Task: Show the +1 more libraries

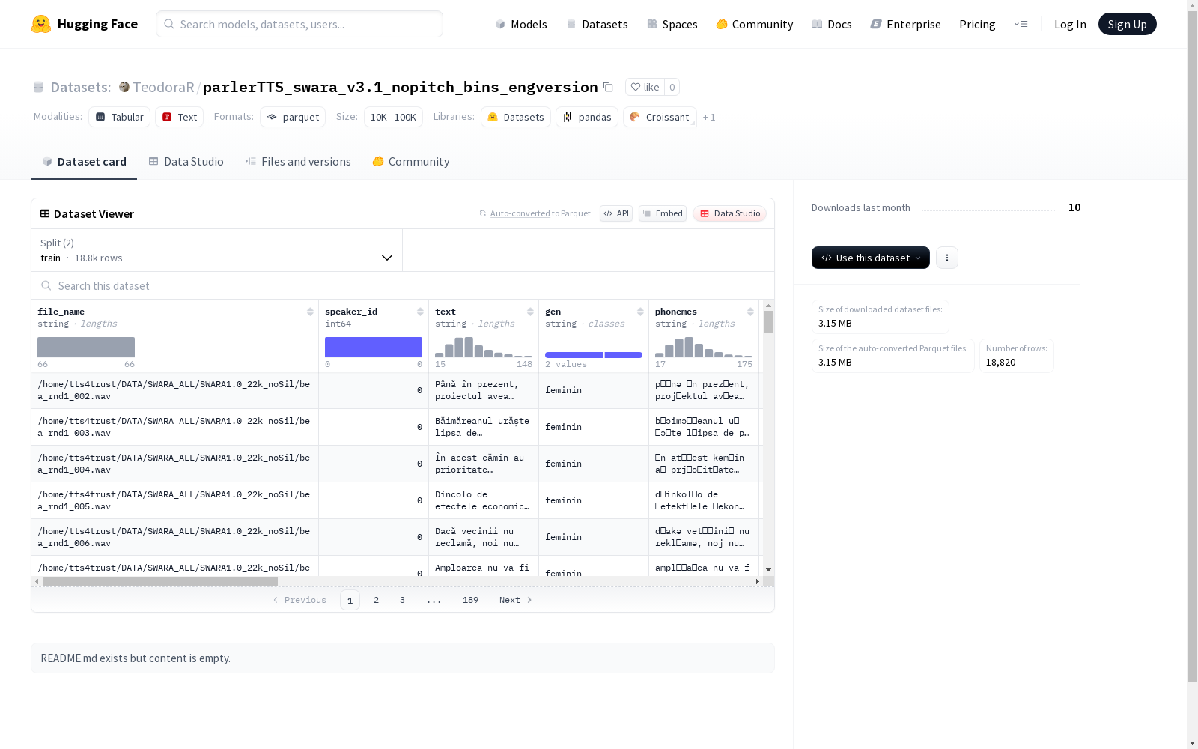Action: tap(709, 117)
